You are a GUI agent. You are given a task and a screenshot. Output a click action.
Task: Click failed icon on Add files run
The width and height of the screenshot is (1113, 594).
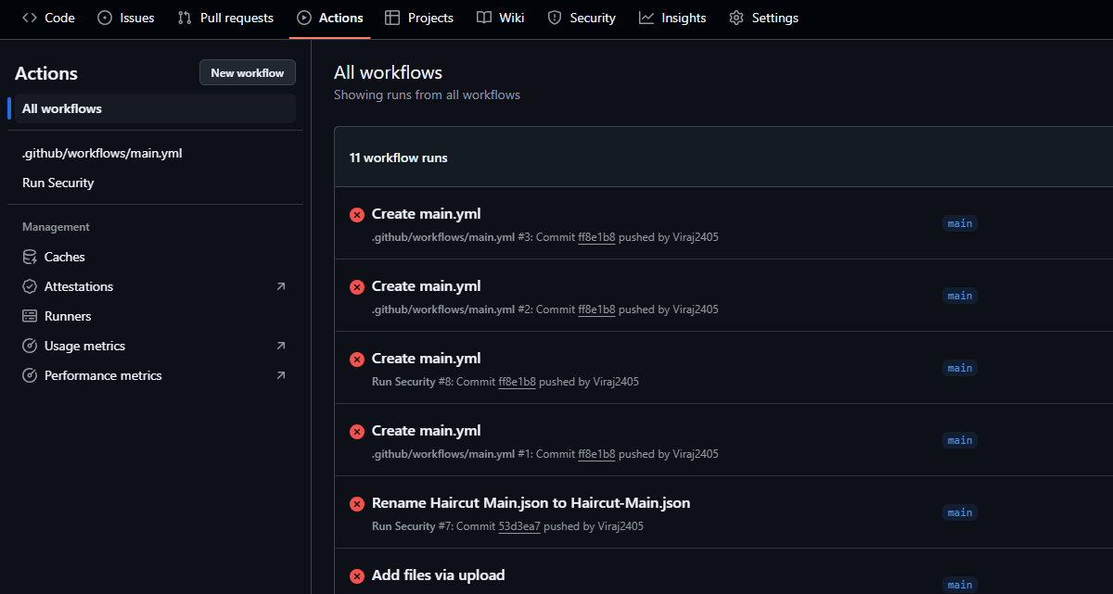coord(357,576)
